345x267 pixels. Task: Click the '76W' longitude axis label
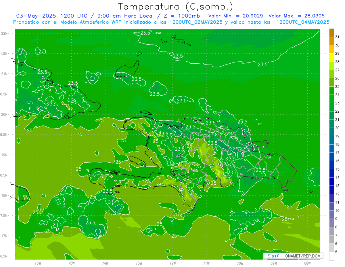(x=38, y=263)
